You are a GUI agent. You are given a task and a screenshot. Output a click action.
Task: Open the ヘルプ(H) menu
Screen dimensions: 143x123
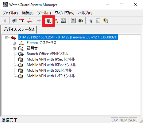coord(85,13)
